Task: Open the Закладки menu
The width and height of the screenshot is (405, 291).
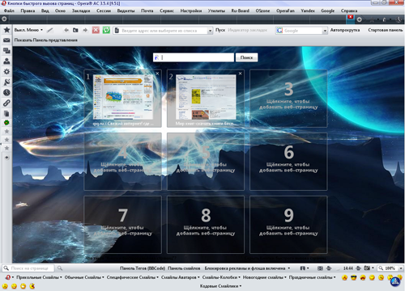Action: tap(81, 11)
